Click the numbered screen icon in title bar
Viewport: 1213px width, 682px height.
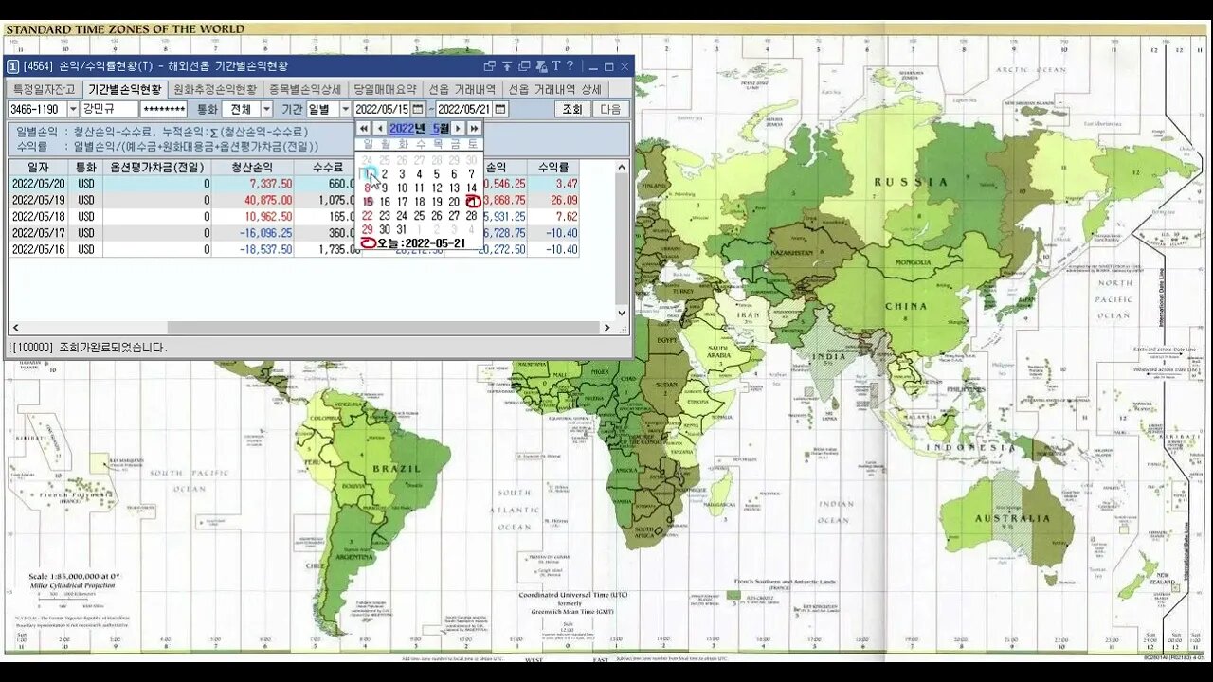[x=13, y=66]
